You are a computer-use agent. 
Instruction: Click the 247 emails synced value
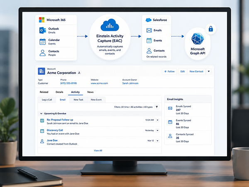click(178, 110)
